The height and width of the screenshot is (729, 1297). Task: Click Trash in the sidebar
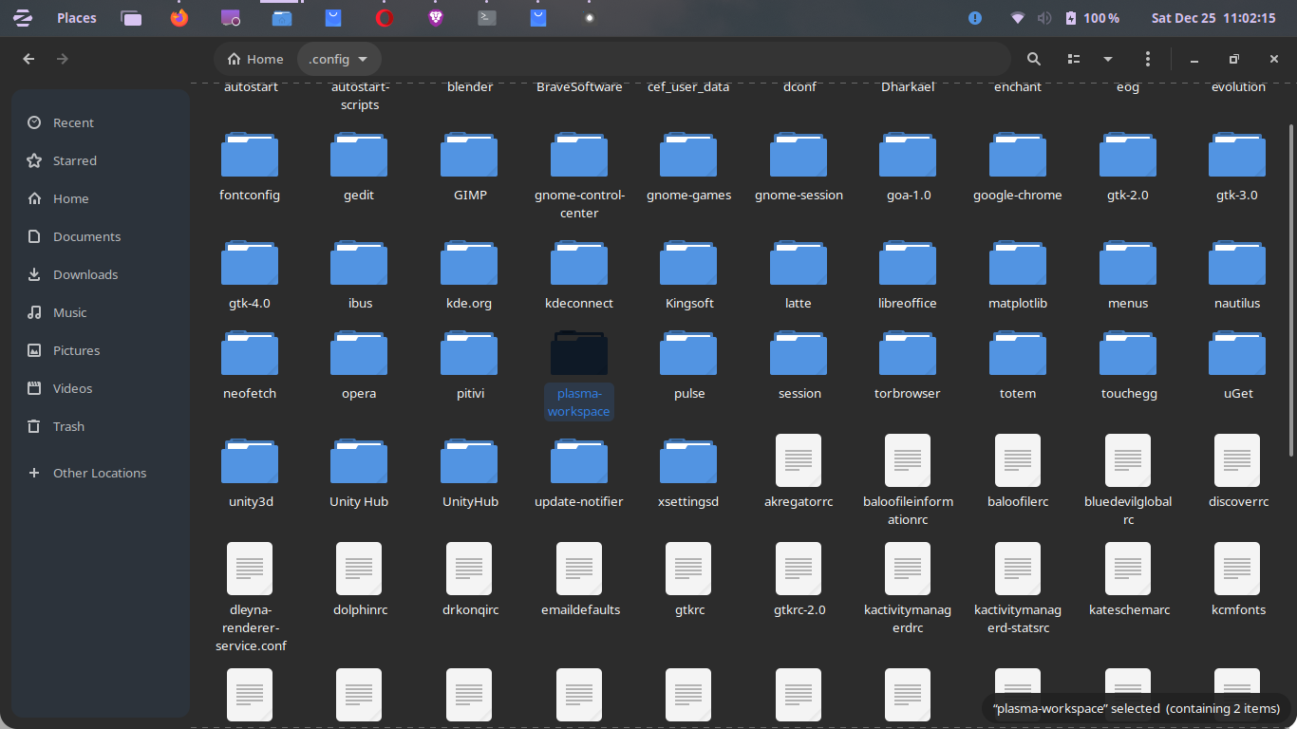[68, 426]
